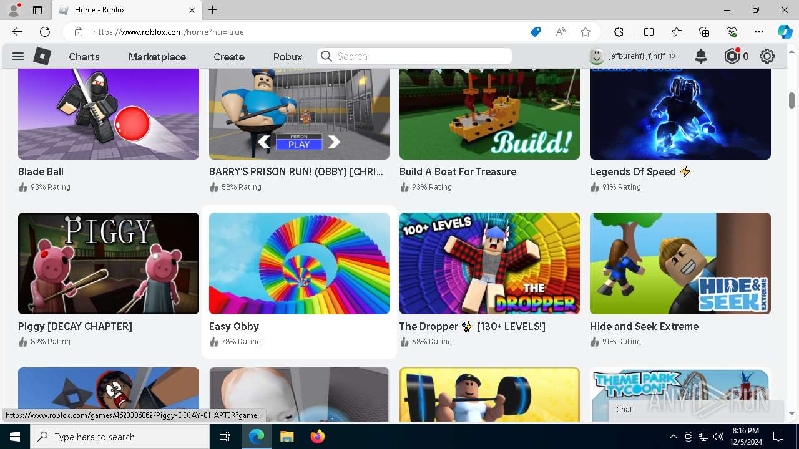Open the Roblox settings gear
This screenshot has width=799, height=449.
tap(767, 57)
